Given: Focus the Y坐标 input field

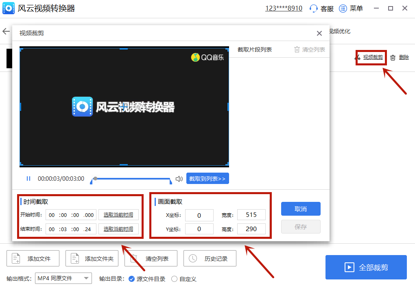Looking at the screenshot, I should pyautogui.click(x=199, y=229).
